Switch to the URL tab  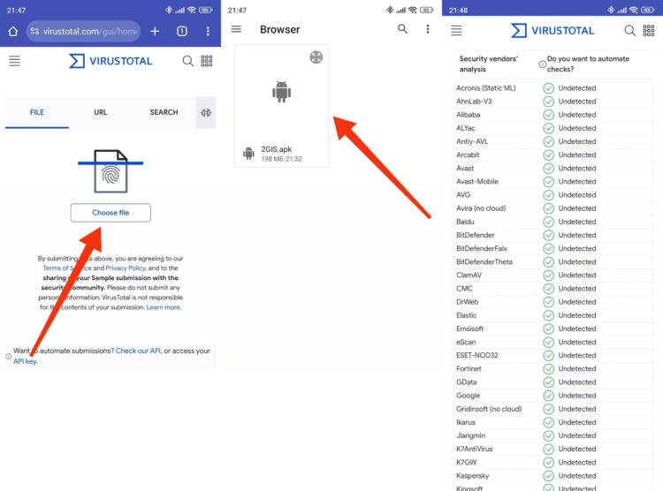pyautogui.click(x=101, y=112)
